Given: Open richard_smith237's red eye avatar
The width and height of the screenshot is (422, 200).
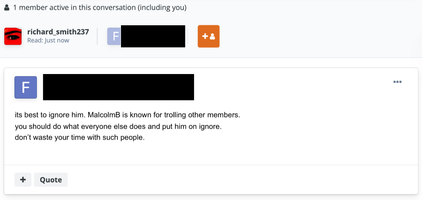Looking at the screenshot, I should click(x=13, y=36).
